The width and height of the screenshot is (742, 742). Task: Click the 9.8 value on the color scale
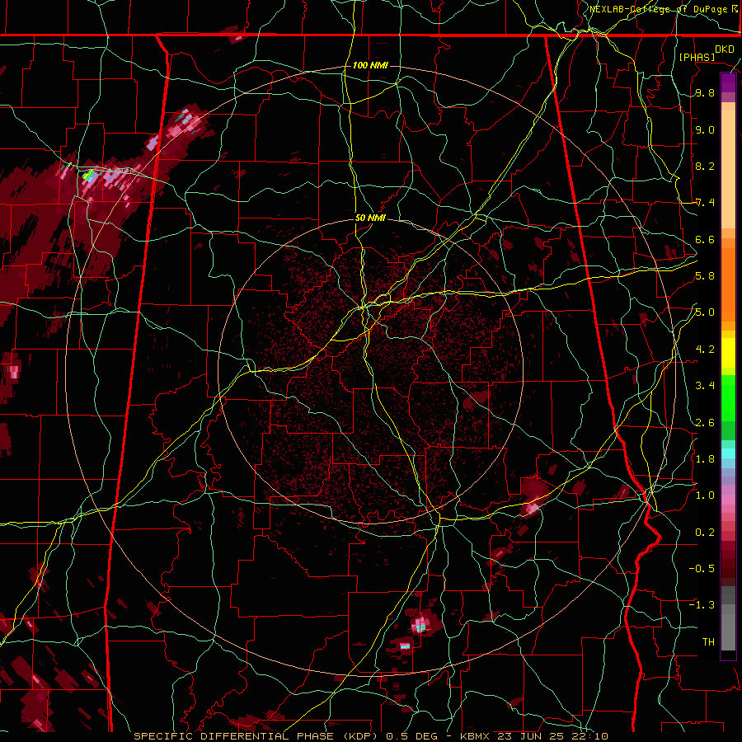tap(705, 93)
